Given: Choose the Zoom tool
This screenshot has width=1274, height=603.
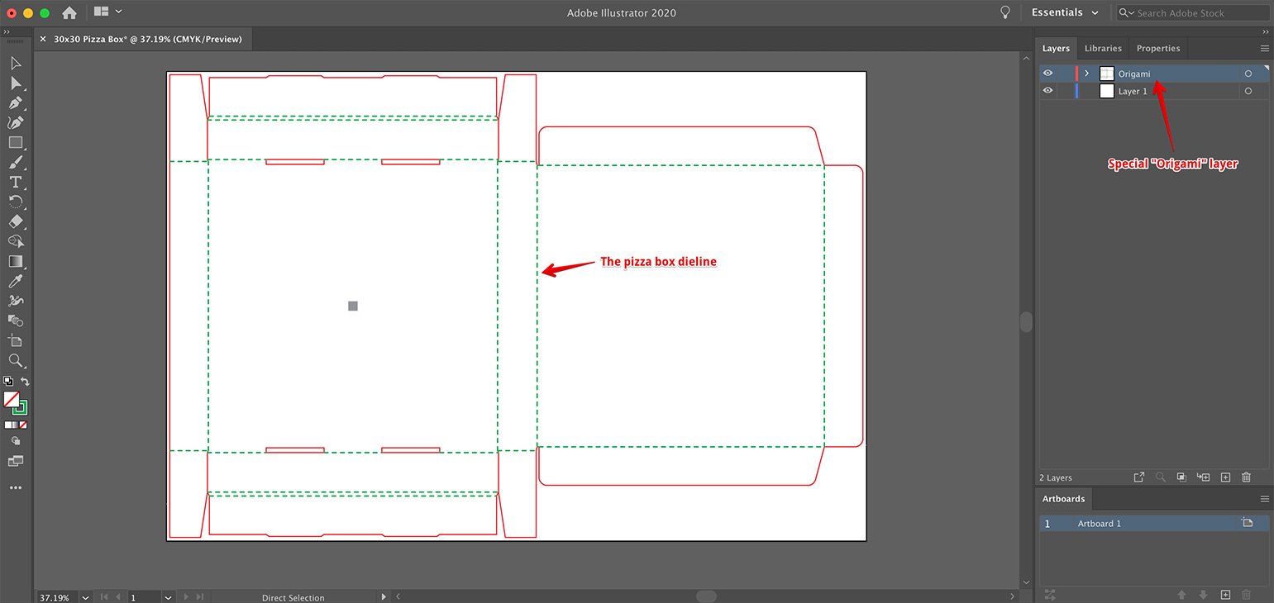Looking at the screenshot, I should click(15, 360).
